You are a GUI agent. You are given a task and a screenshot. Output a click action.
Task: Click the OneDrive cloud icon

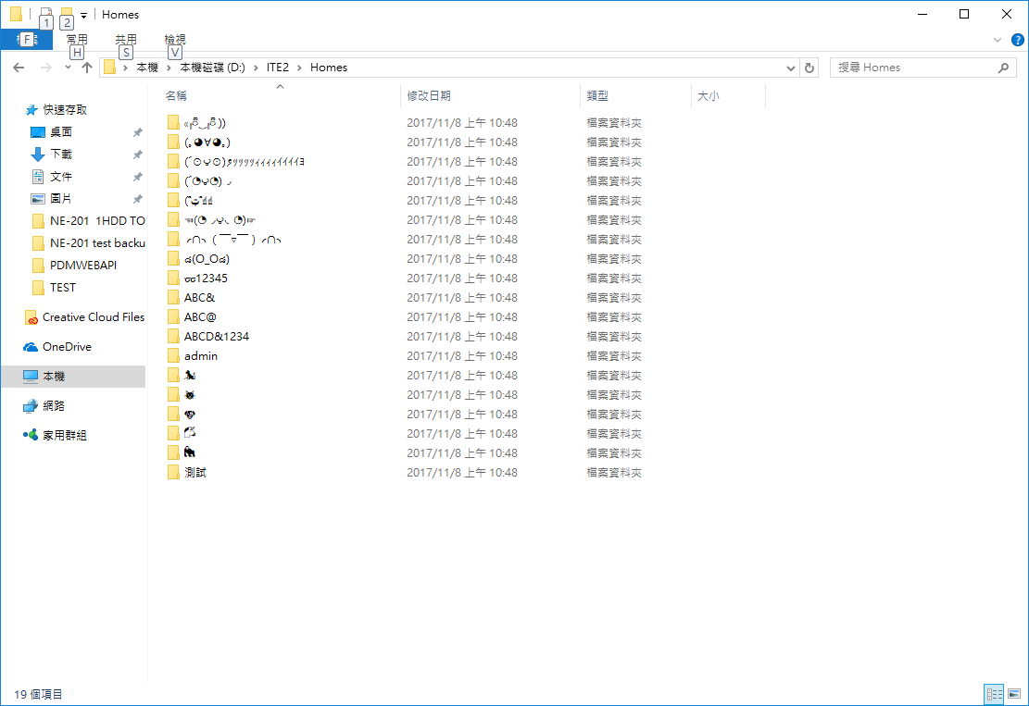tap(31, 347)
